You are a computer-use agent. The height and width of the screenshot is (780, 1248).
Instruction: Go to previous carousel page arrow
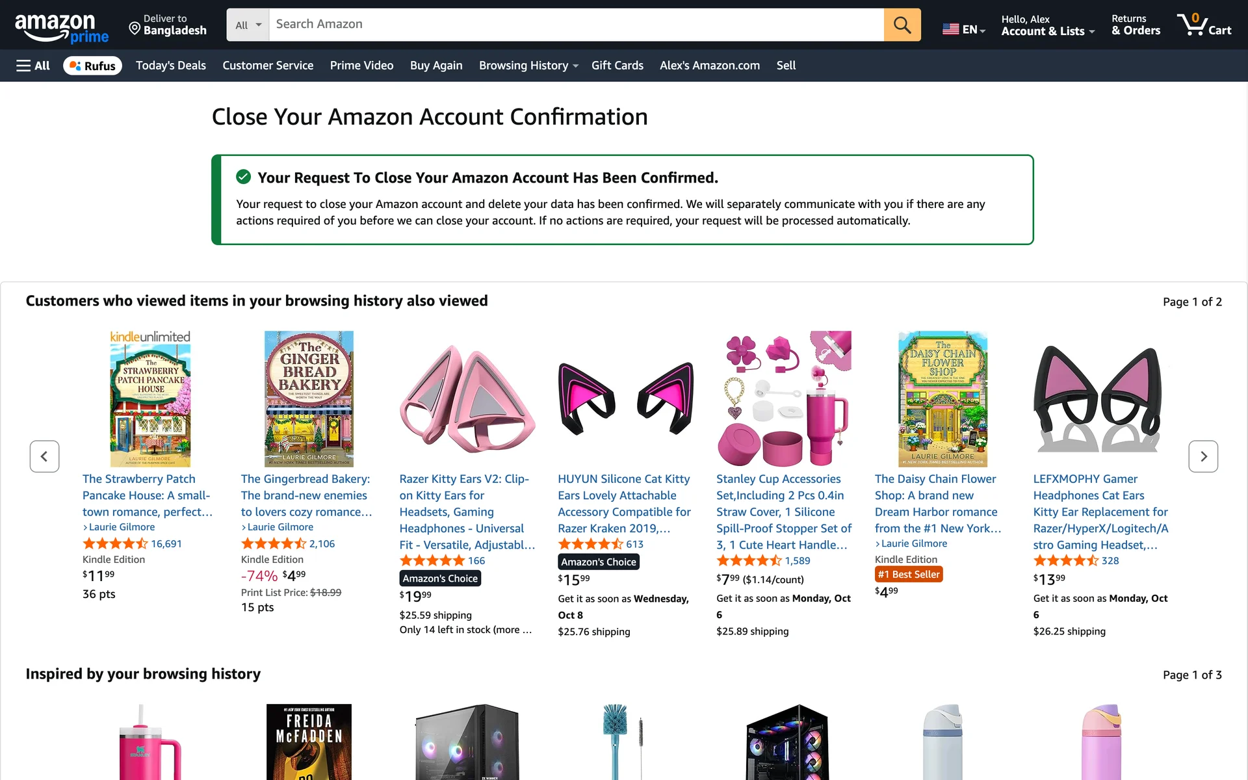pos(44,456)
